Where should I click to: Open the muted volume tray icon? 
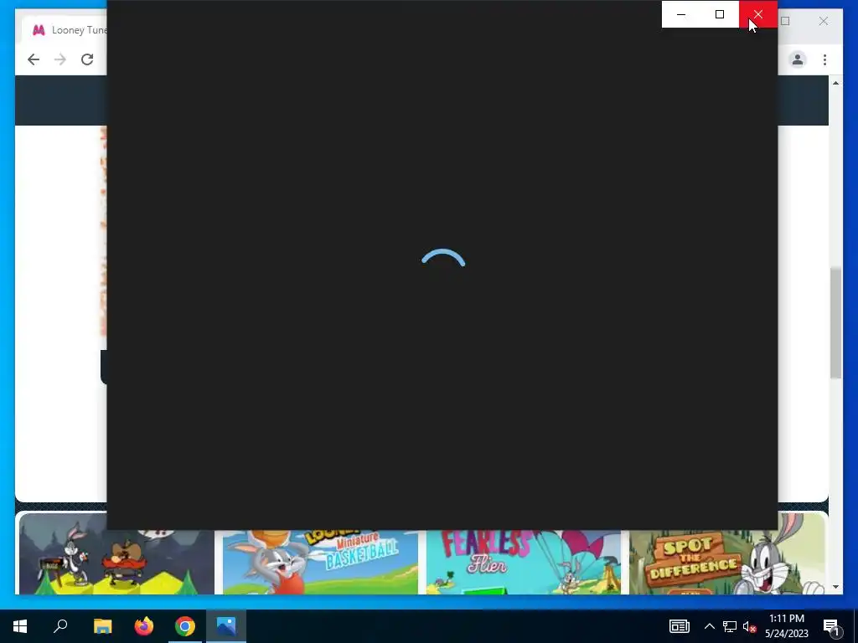tap(749, 626)
